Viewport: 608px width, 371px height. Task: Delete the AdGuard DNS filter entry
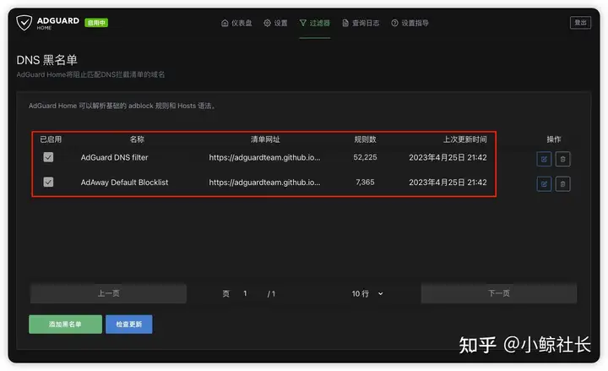point(562,159)
